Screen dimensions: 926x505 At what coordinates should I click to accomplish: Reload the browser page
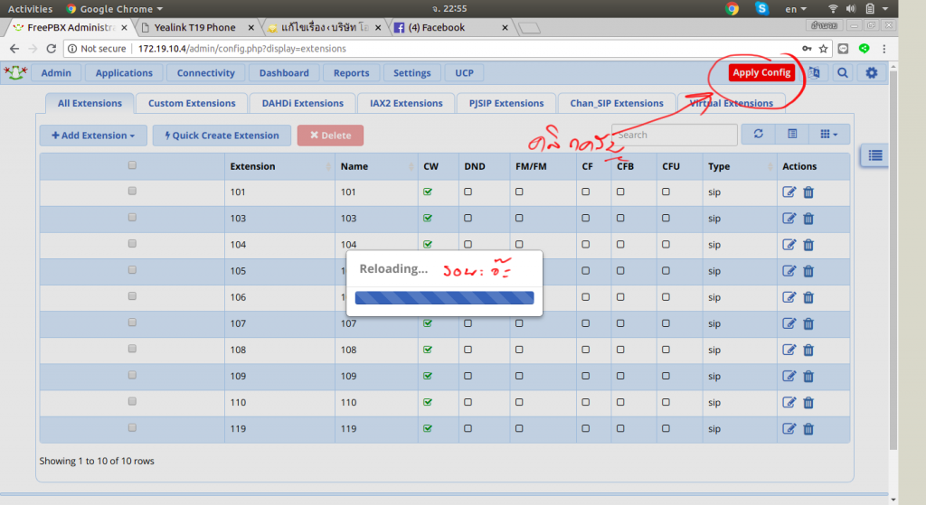52,49
